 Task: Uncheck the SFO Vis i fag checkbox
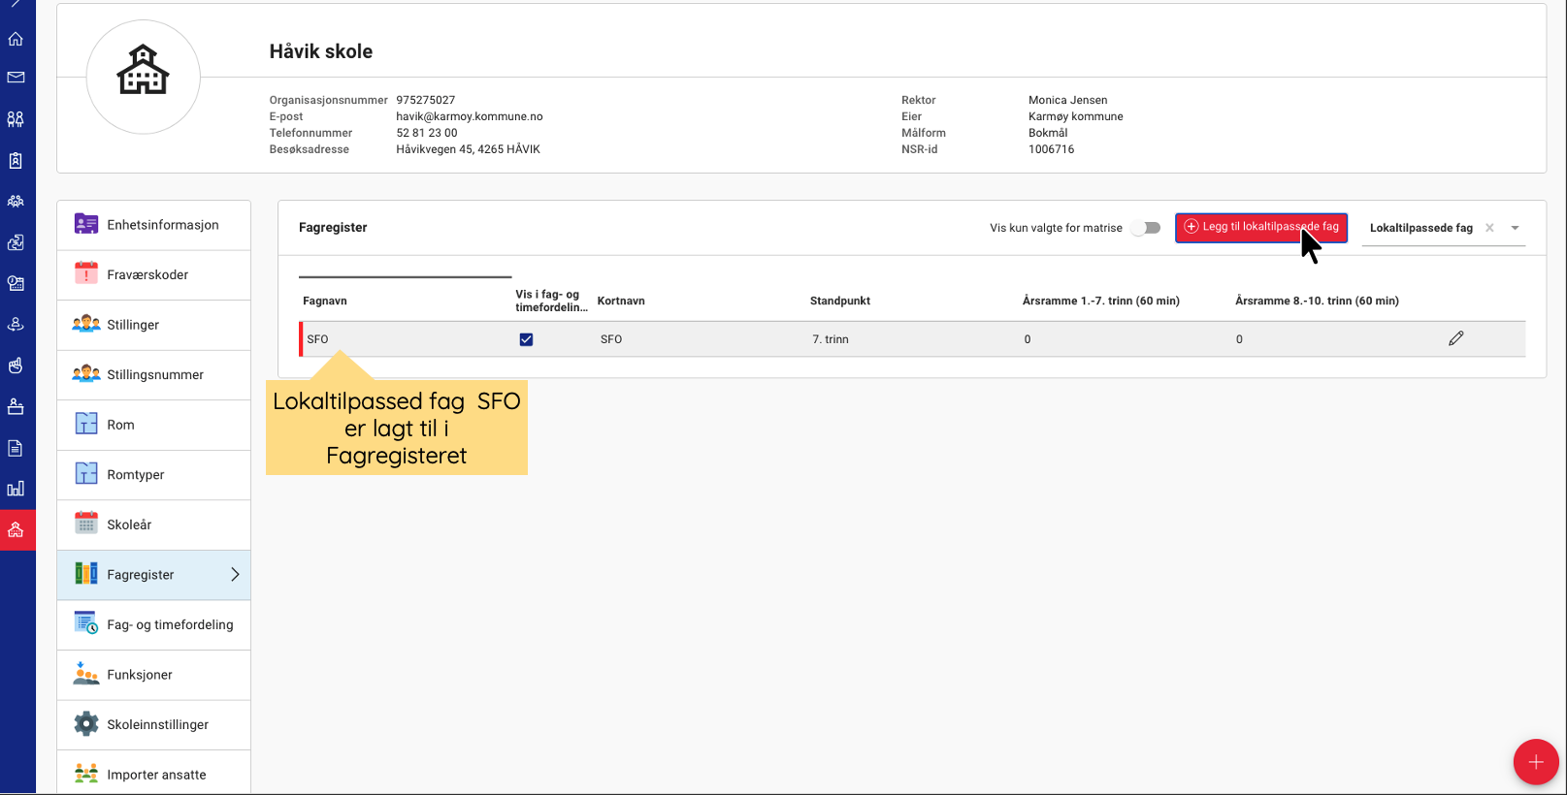526,339
